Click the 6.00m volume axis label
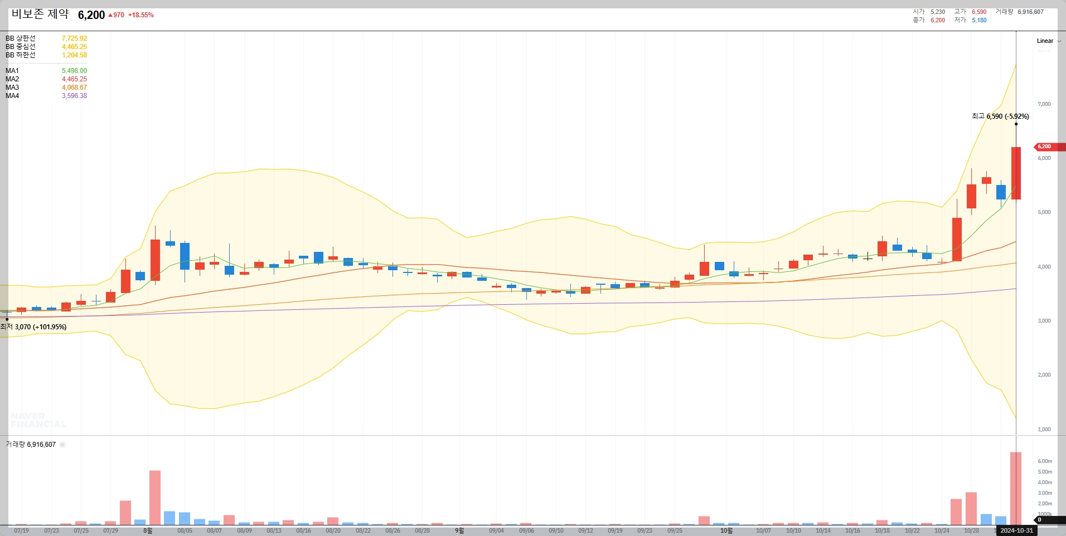The width and height of the screenshot is (1066, 536). click(1045, 461)
